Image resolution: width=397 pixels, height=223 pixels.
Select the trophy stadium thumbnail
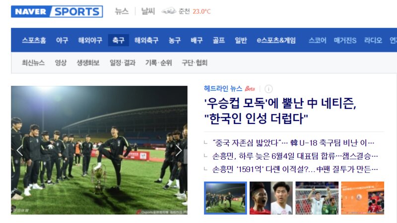[225, 198]
